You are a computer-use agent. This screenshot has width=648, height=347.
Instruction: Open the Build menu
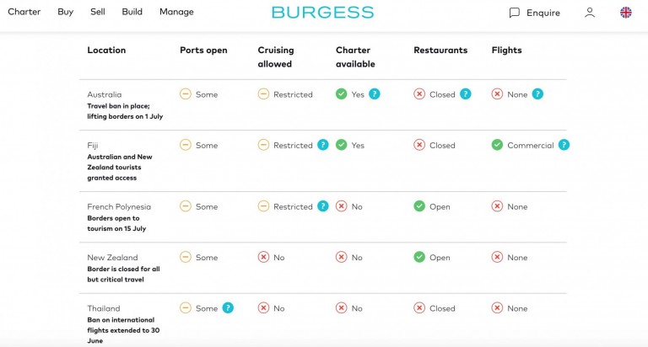(132, 12)
